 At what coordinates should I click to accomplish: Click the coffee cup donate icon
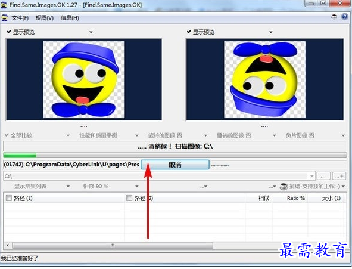tap(284, 186)
